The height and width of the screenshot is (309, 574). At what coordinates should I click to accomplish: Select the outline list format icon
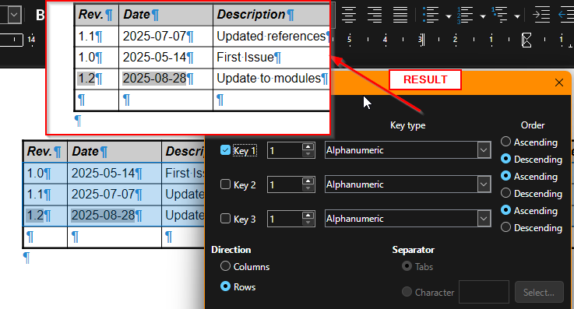tap(499, 15)
